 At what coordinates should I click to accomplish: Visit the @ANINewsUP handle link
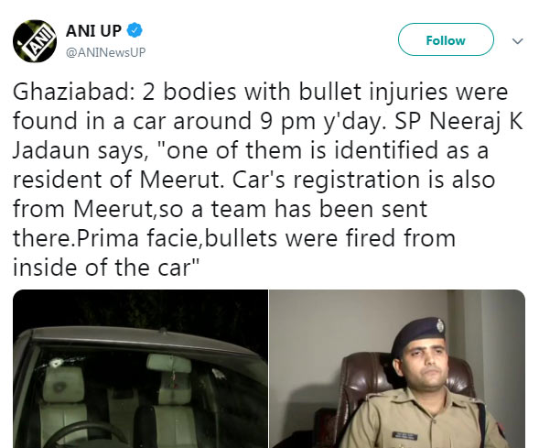click(106, 52)
